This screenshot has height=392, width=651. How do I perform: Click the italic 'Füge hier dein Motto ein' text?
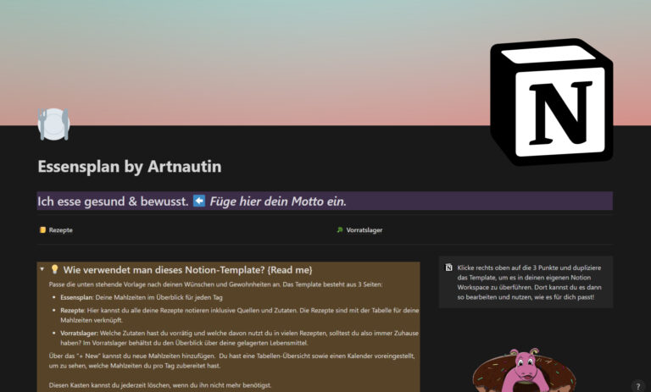pos(278,202)
